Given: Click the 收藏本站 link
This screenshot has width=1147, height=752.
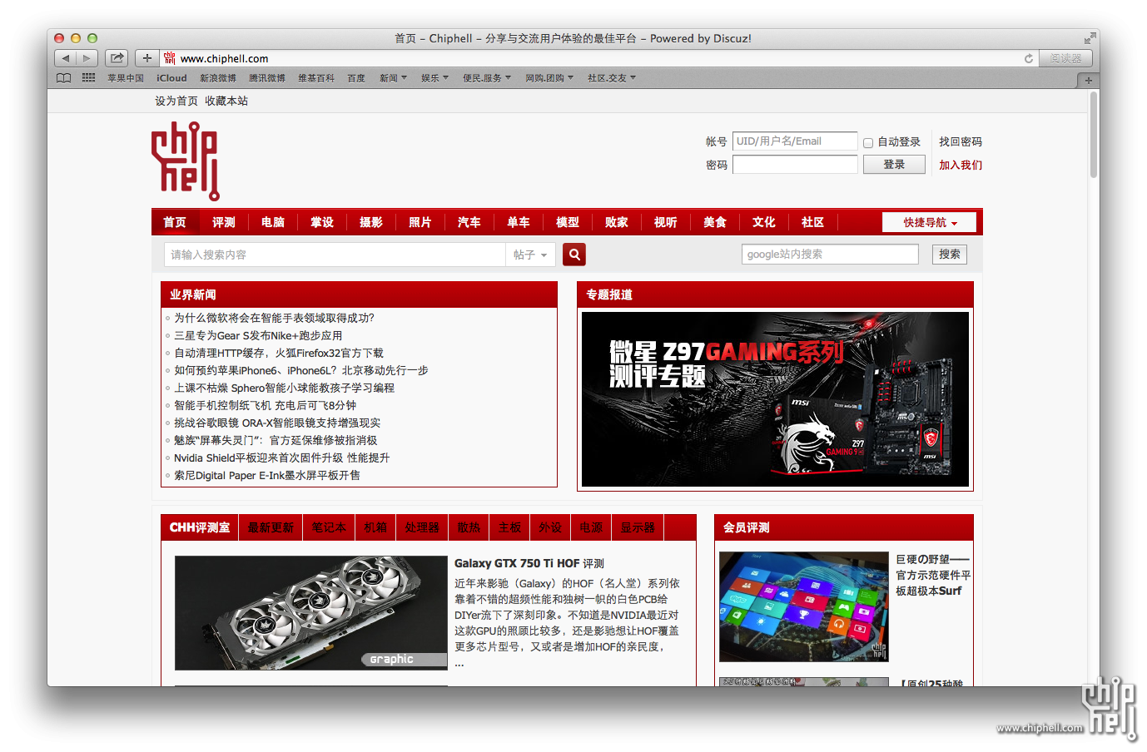Looking at the screenshot, I should click(226, 101).
